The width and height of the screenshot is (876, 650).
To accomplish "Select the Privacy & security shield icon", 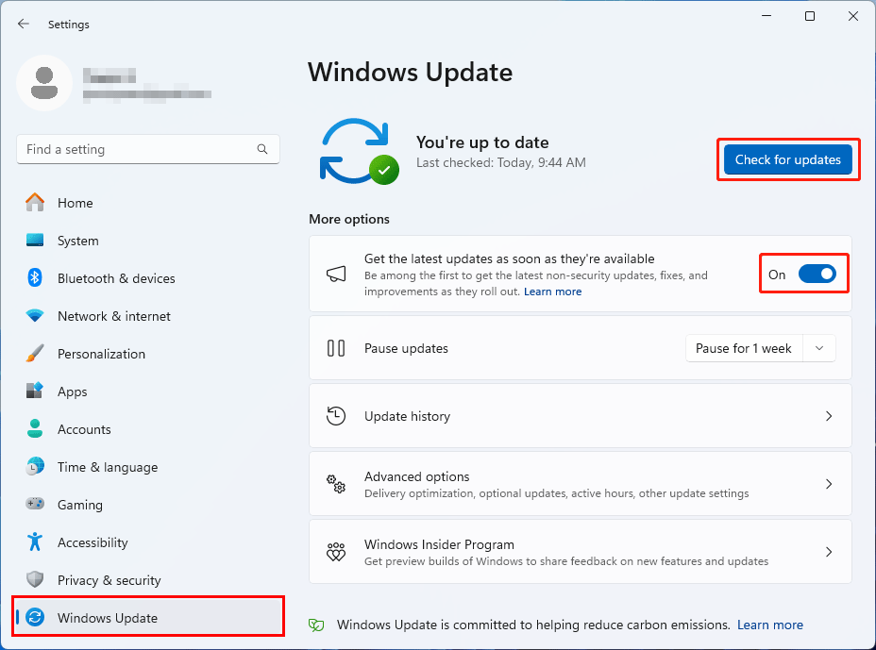I will 37,580.
